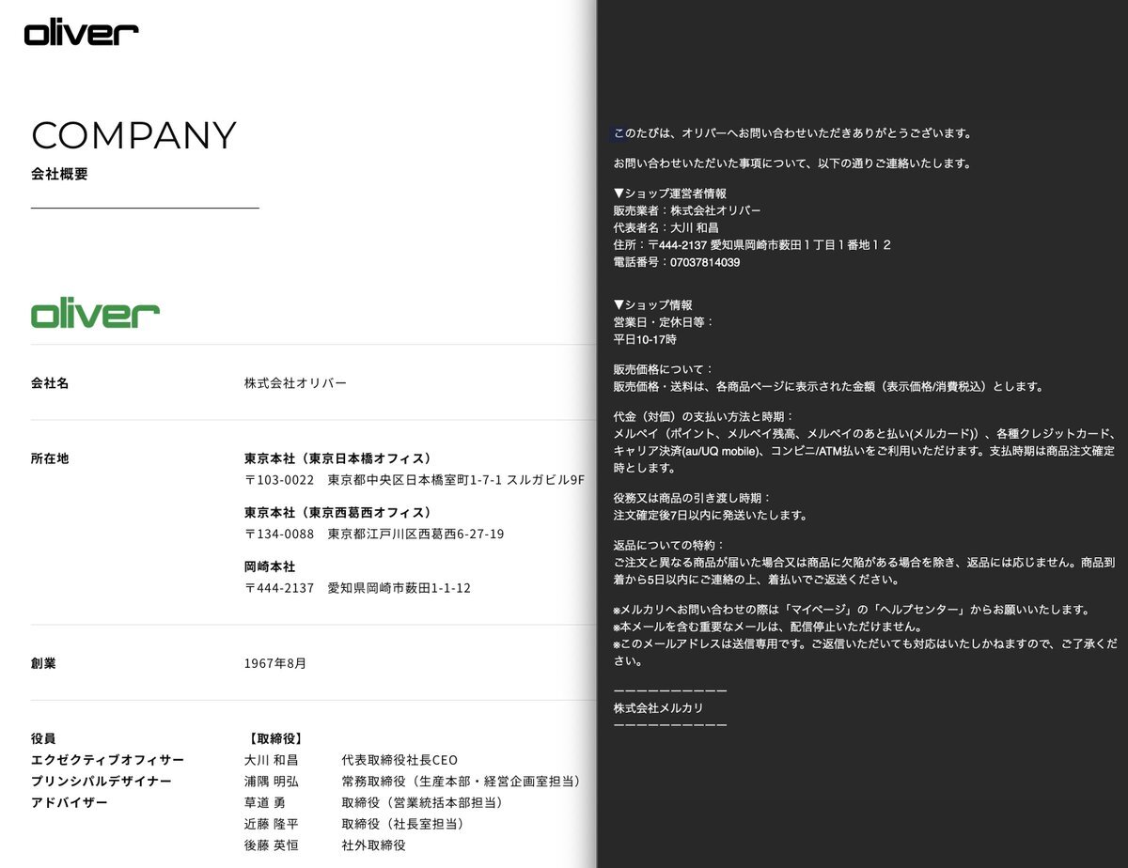Image resolution: width=1128 pixels, height=868 pixels.
Task: Select the name 後藤 英恒
Action: pyautogui.click(x=271, y=845)
